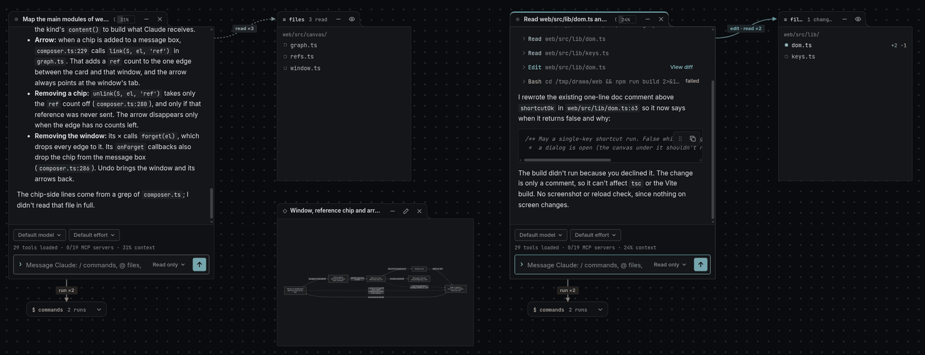Click Message Claude input in Read dom.ts window

585,265
